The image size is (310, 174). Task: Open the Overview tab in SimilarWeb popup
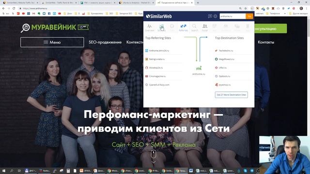click(x=150, y=28)
